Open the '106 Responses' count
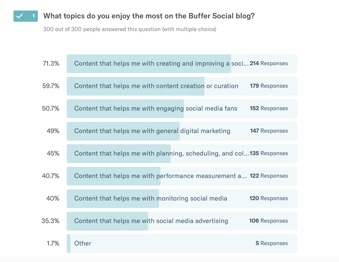 click(268, 221)
